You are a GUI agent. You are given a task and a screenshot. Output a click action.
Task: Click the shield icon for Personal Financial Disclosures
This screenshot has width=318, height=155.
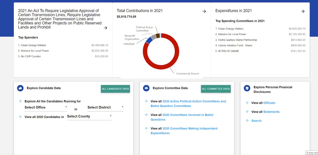coord(247,88)
